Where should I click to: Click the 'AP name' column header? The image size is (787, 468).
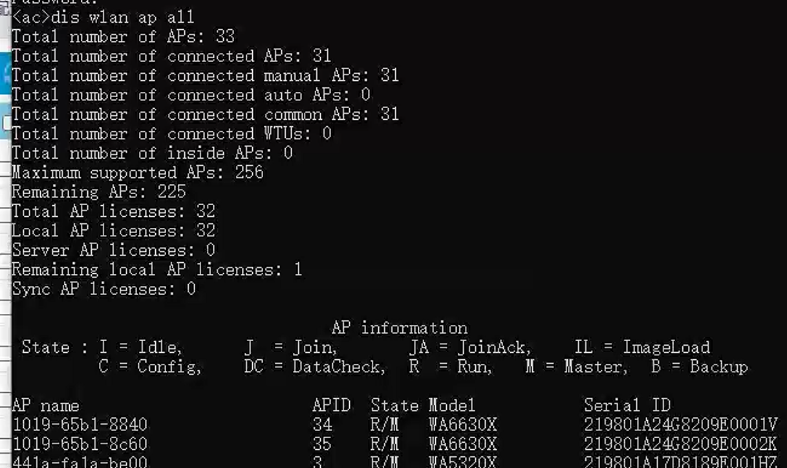45,406
